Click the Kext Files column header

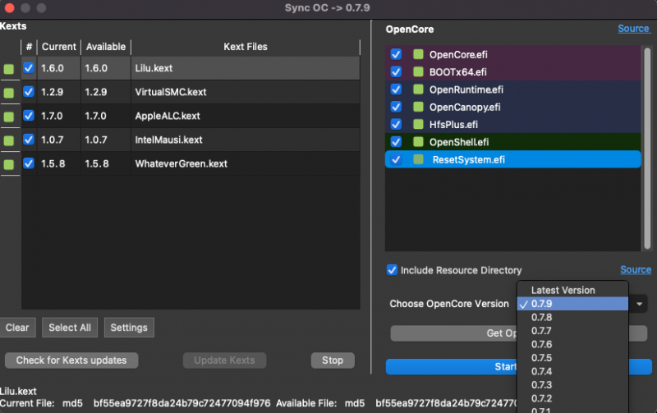pos(245,47)
